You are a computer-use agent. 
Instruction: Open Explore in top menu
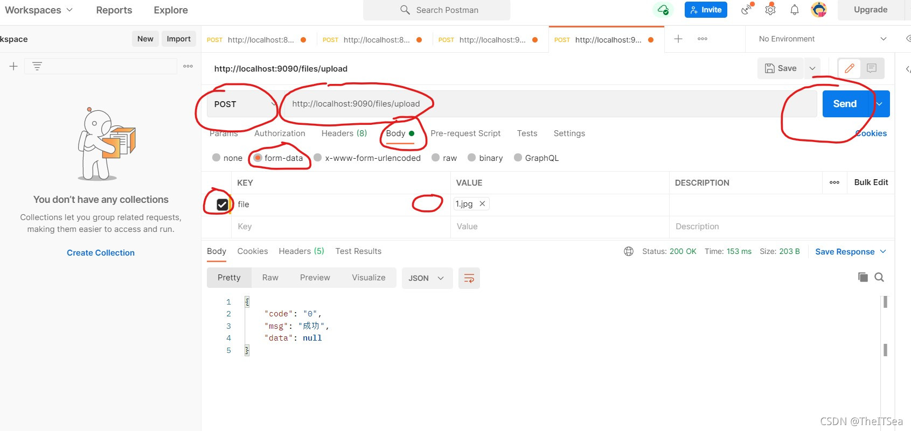pyautogui.click(x=171, y=10)
